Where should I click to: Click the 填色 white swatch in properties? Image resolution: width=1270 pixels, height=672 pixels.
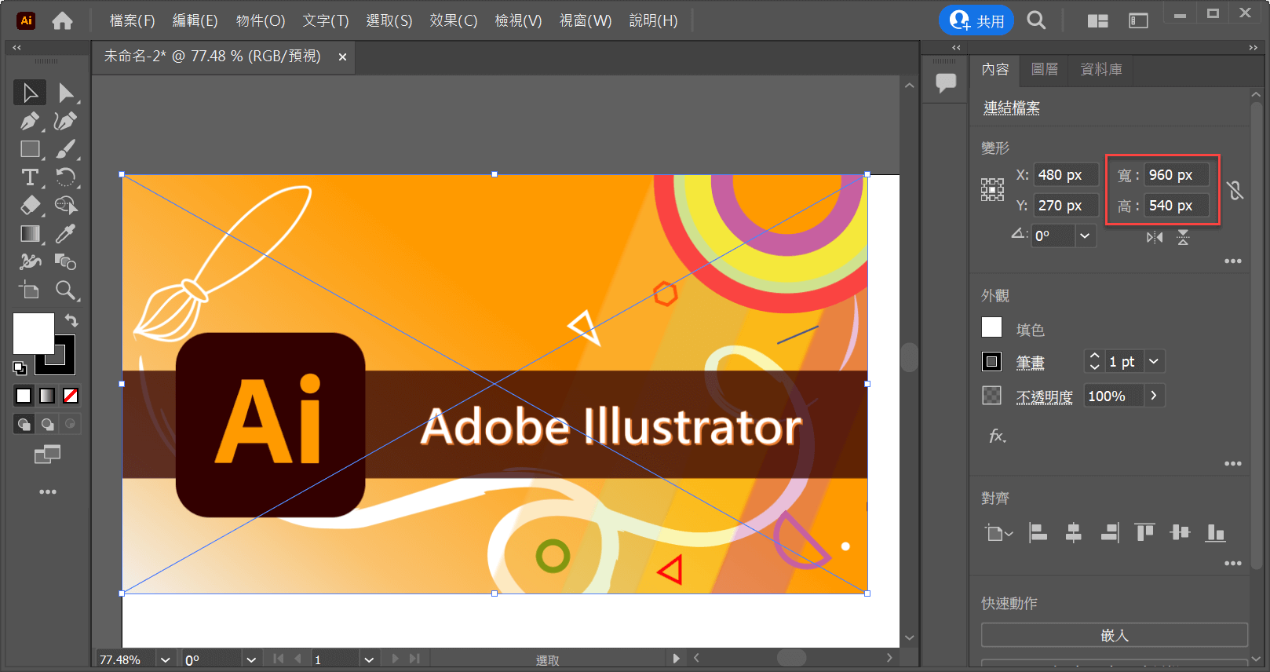(x=992, y=327)
